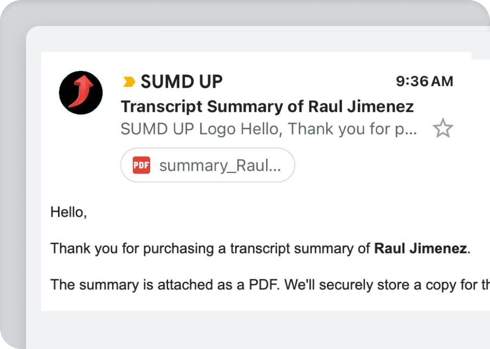Click the truncated summary_Raul file name text
This screenshot has height=349, width=490.
(x=220, y=166)
